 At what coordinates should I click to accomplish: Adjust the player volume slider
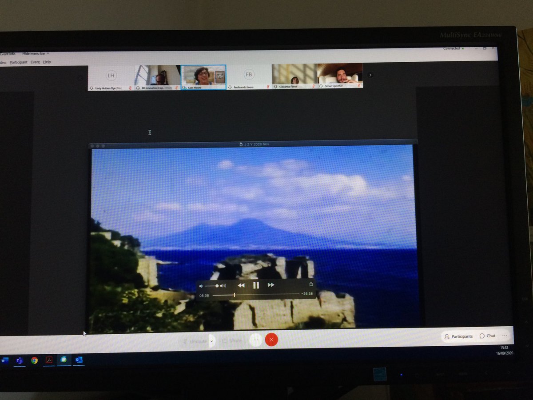pos(211,286)
